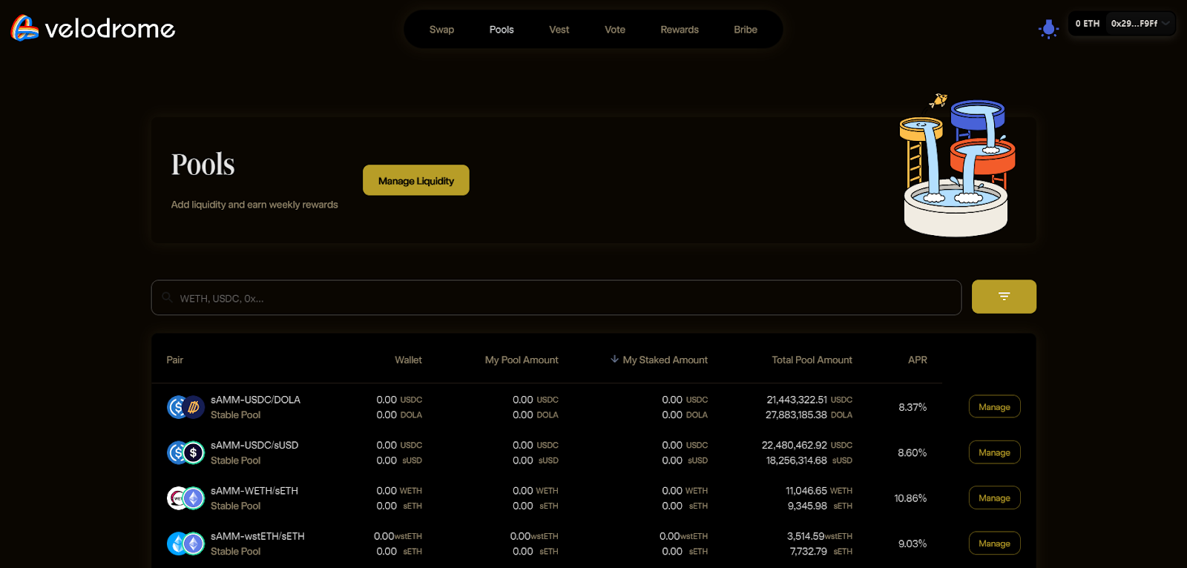Click the 22,480,462.92 USDC total amount
The width and height of the screenshot is (1187, 568).
pos(807,445)
